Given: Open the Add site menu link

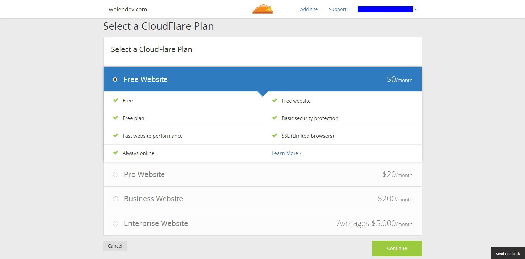Looking at the screenshot, I should point(309,9).
